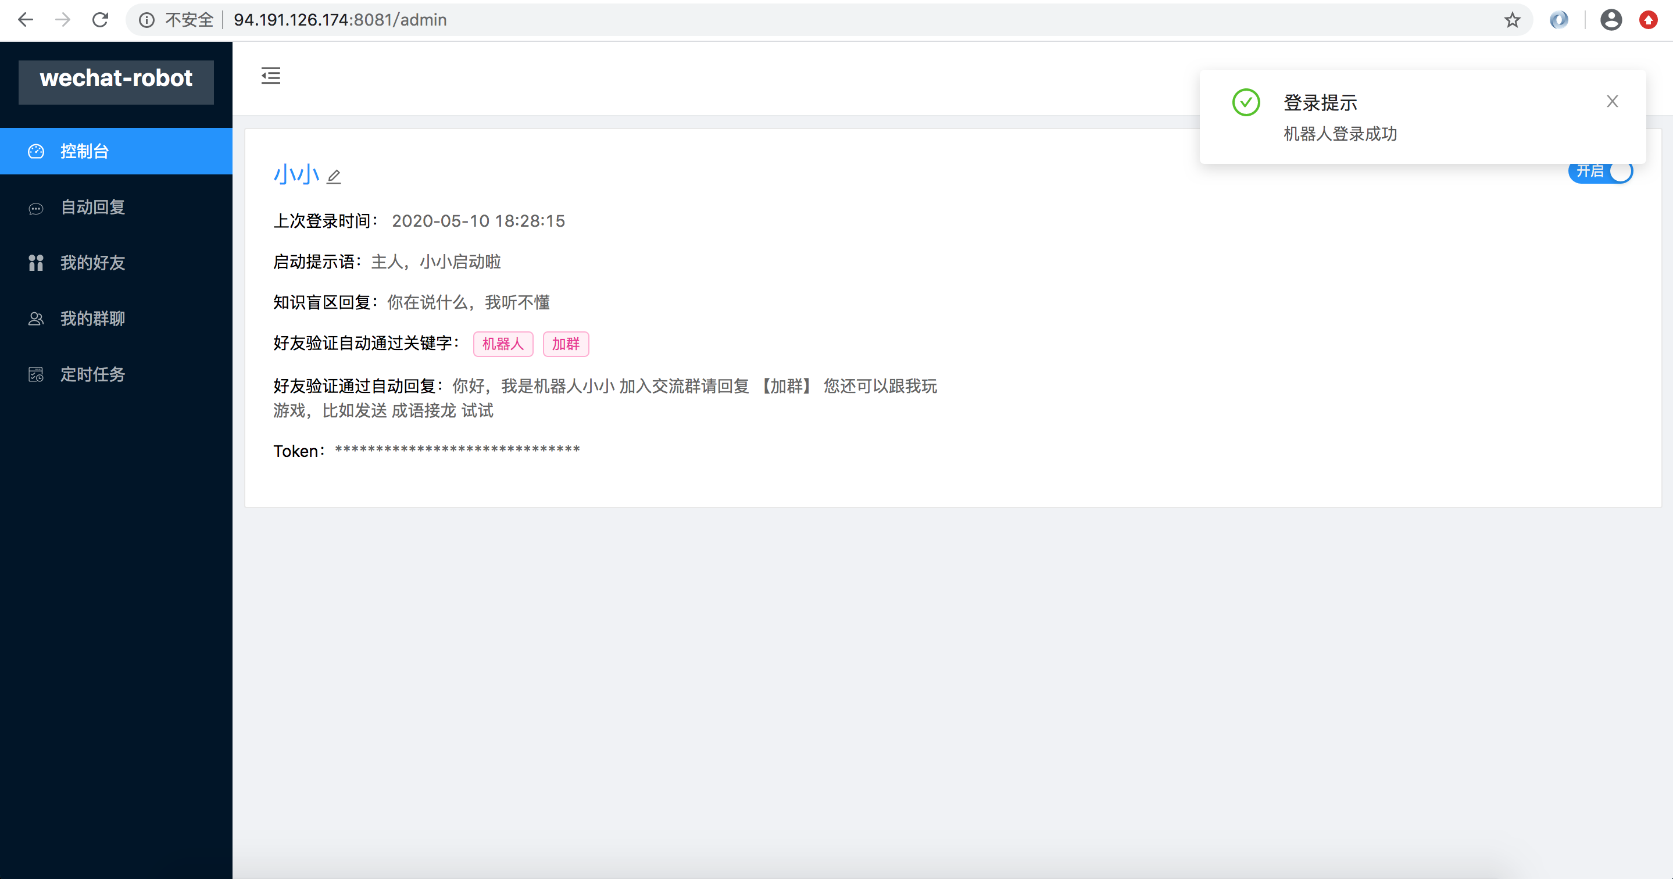Click the sidebar collapse menu-fold icon
The width and height of the screenshot is (1673, 879).
(x=270, y=76)
